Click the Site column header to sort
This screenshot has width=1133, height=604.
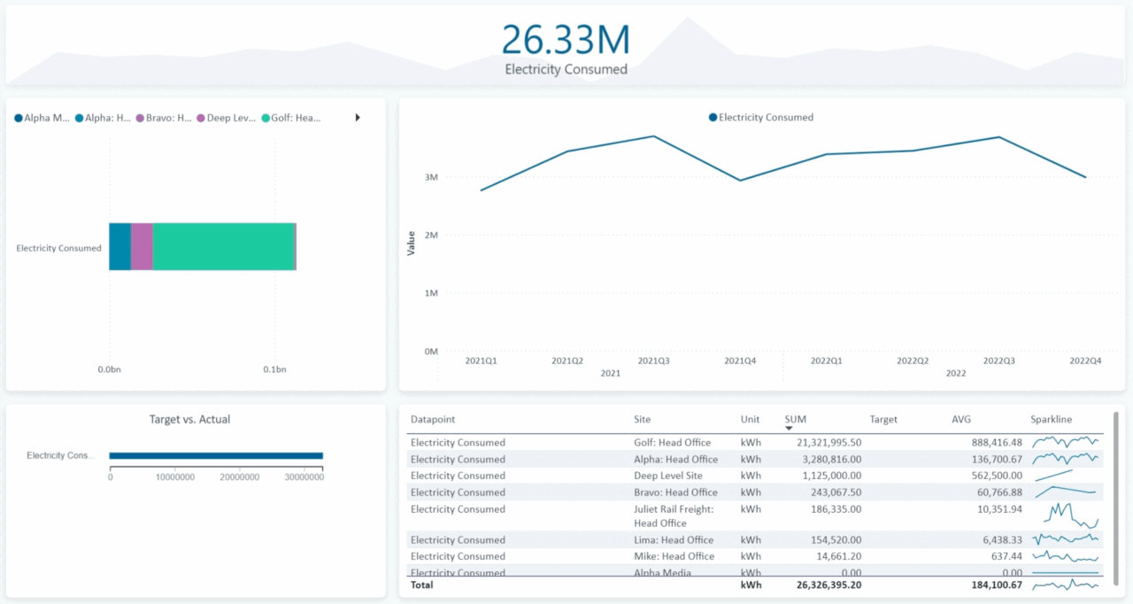[642, 419]
